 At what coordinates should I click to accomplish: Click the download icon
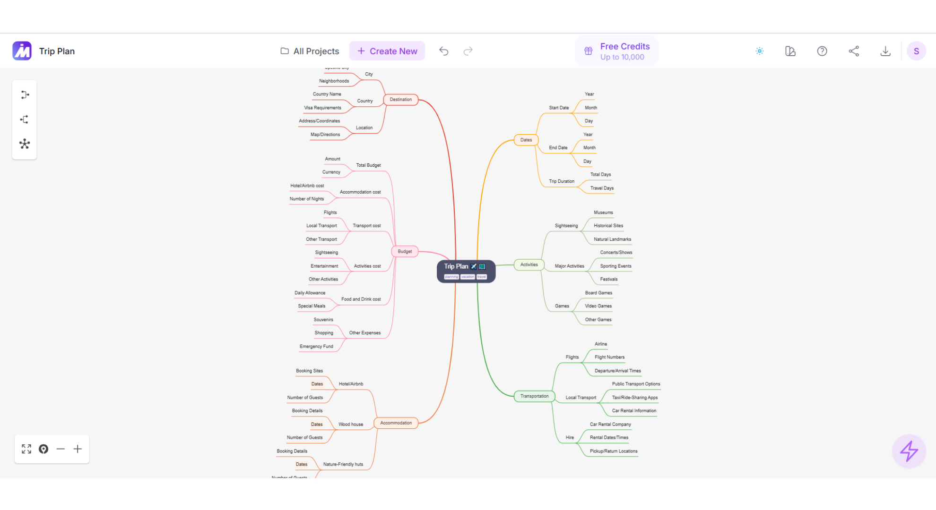(x=885, y=51)
